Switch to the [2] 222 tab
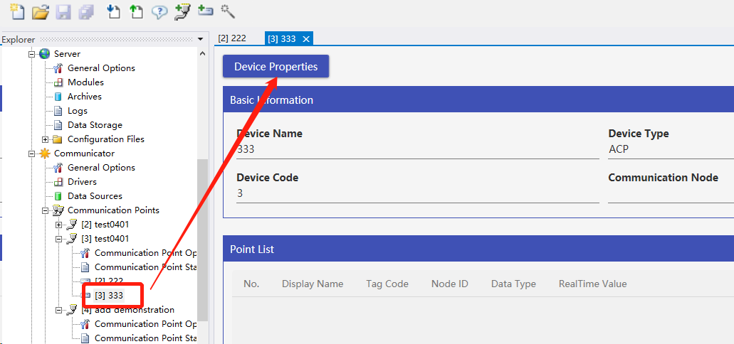Viewport: 734px width, 344px height. click(232, 38)
